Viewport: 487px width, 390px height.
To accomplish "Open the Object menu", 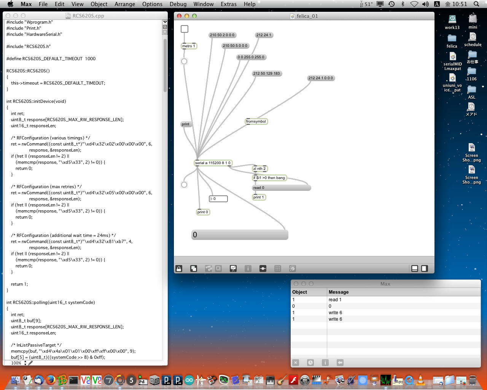I will pyautogui.click(x=99, y=4).
